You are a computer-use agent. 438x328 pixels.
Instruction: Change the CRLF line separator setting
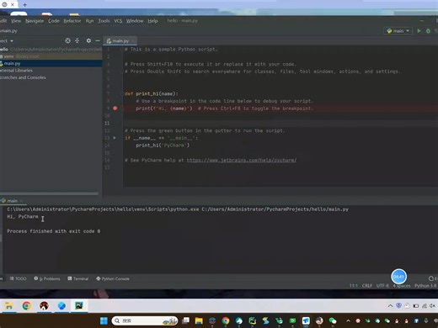click(x=367, y=286)
